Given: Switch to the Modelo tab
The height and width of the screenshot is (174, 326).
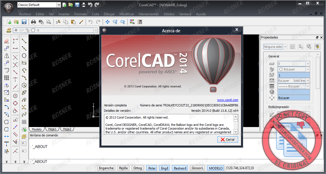Looking at the screenshot, I should (37, 129).
